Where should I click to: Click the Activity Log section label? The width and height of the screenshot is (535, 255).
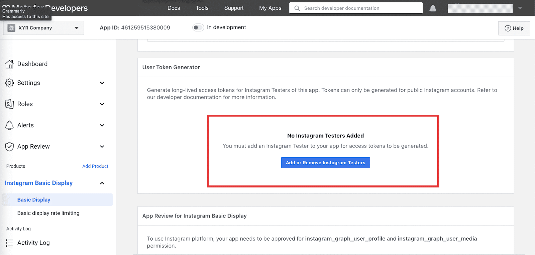[18, 229]
